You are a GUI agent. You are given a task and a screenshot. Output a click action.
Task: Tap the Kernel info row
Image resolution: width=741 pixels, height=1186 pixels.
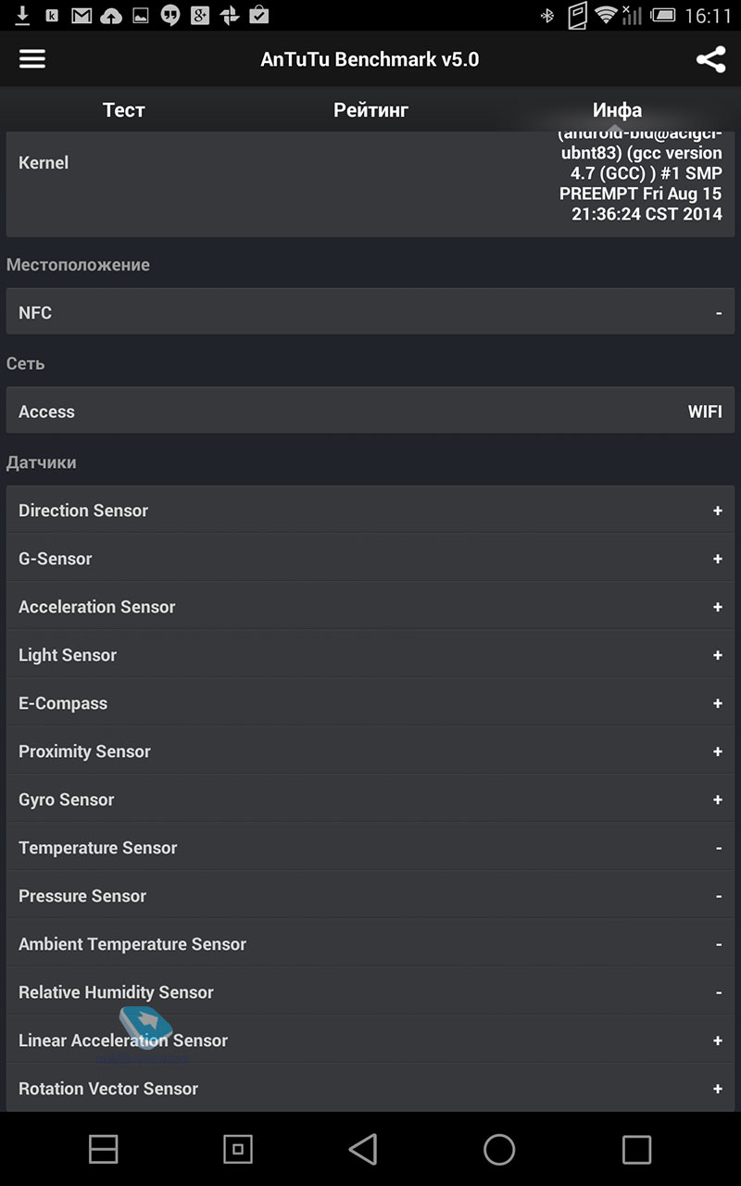[370, 183]
